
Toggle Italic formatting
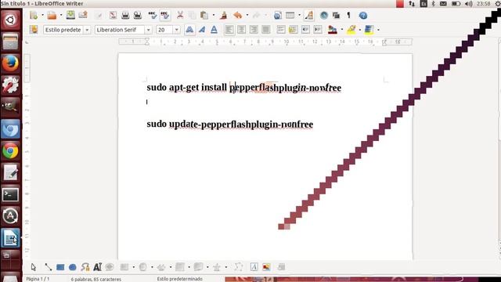click(202, 30)
